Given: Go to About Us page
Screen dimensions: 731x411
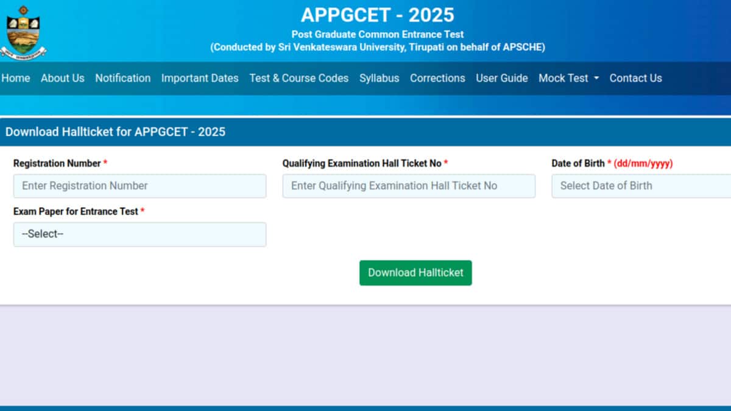Looking at the screenshot, I should 63,78.
